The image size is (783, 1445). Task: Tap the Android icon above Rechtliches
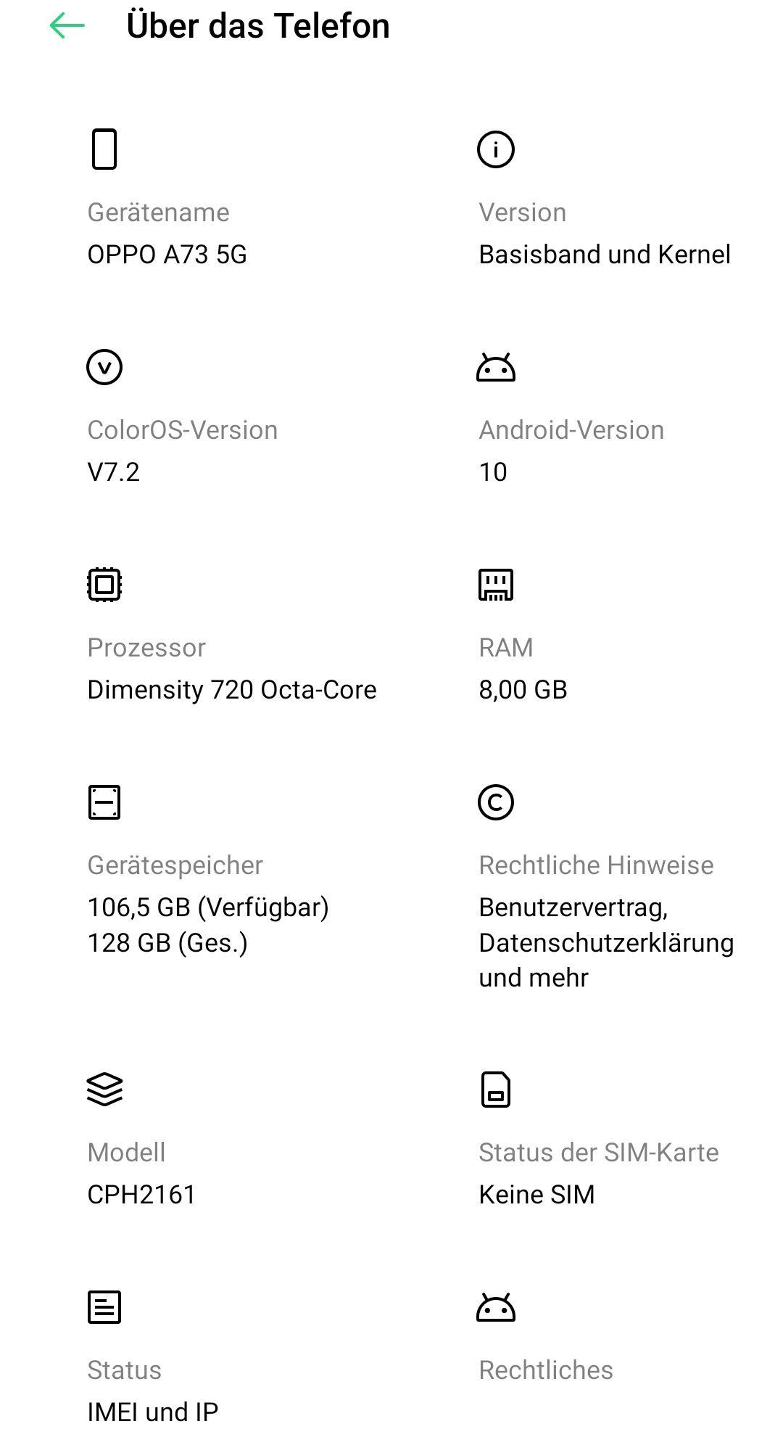[x=496, y=1308]
